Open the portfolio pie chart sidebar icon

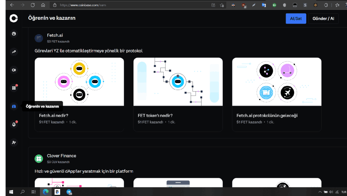pyautogui.click(x=14, y=34)
